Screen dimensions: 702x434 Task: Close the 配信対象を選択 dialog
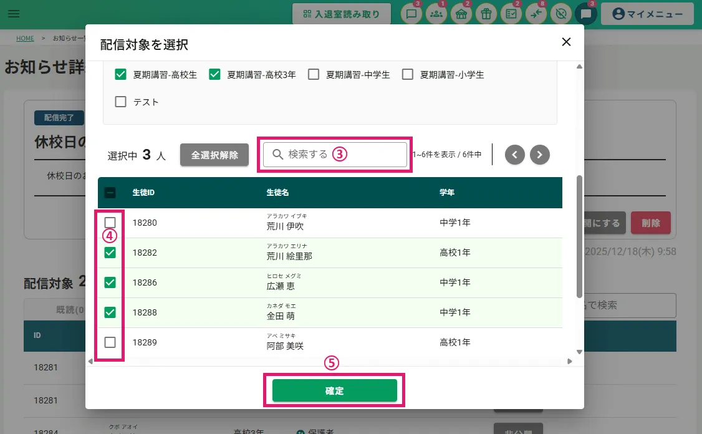(566, 42)
